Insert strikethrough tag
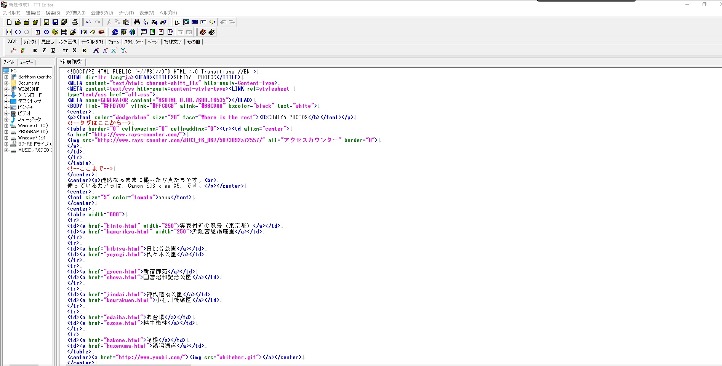722x366 pixels. pos(74,50)
